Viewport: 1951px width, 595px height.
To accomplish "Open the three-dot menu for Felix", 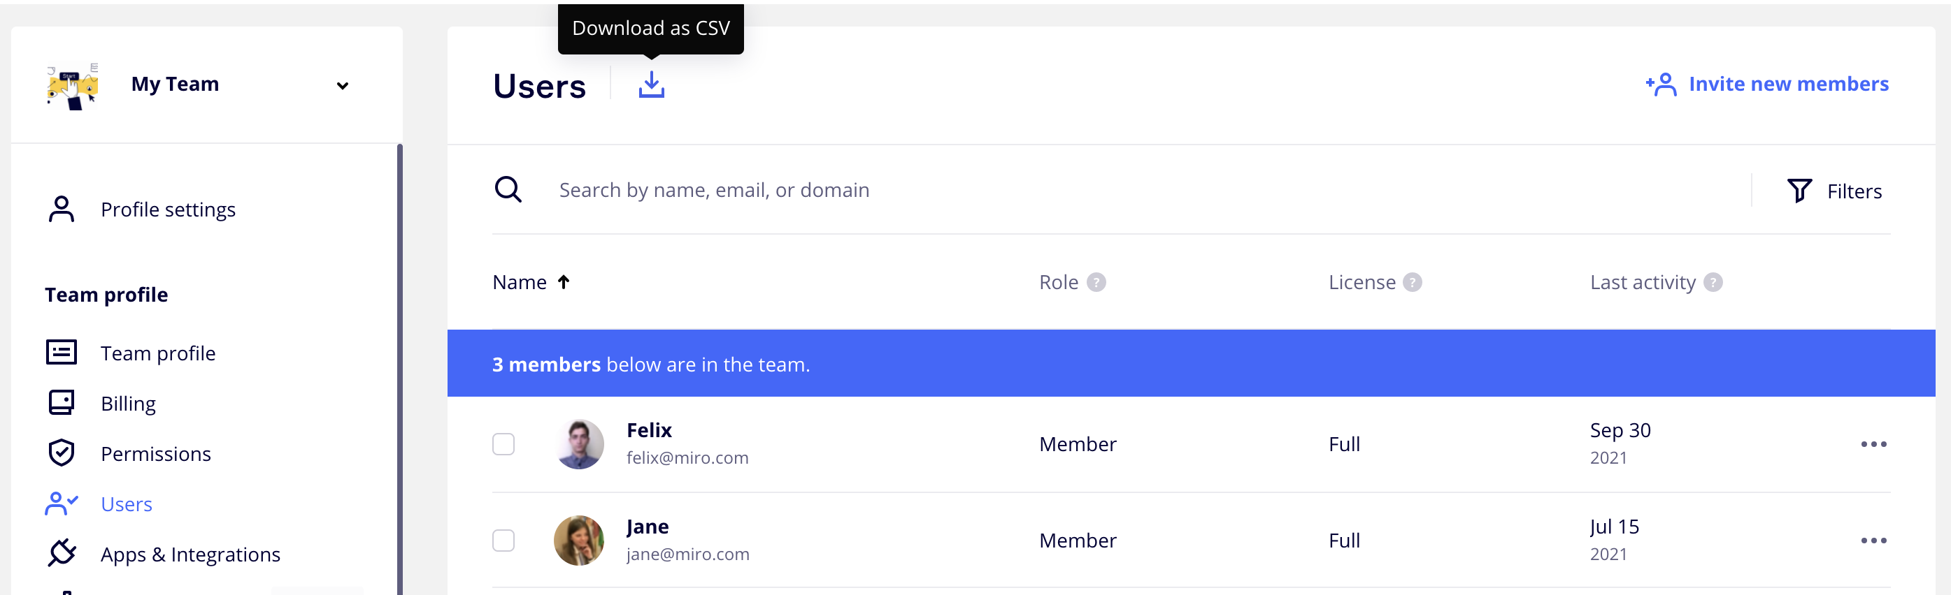I will pyautogui.click(x=1873, y=443).
